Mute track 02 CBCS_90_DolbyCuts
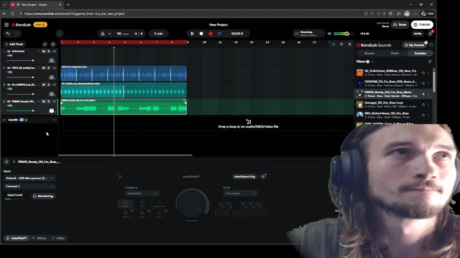 pos(44,68)
